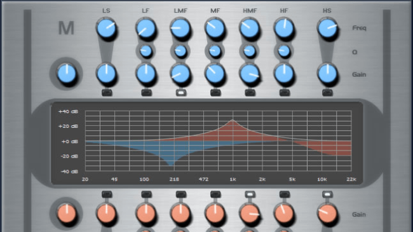Disable the lit orange HMF band button
The width and height of the screenshot is (413, 232).
[x=250, y=194]
